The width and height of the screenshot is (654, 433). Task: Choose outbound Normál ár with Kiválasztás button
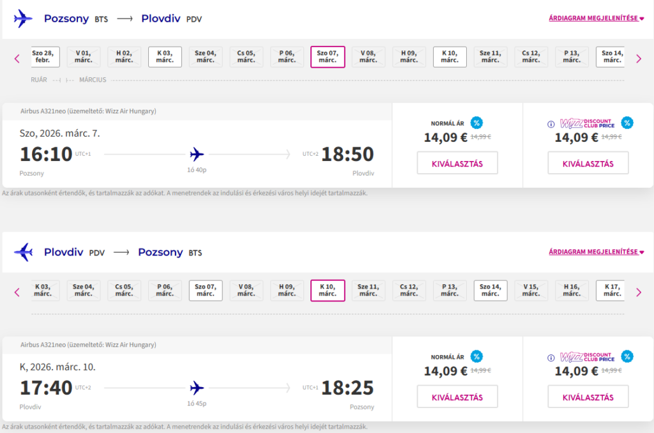click(x=457, y=163)
